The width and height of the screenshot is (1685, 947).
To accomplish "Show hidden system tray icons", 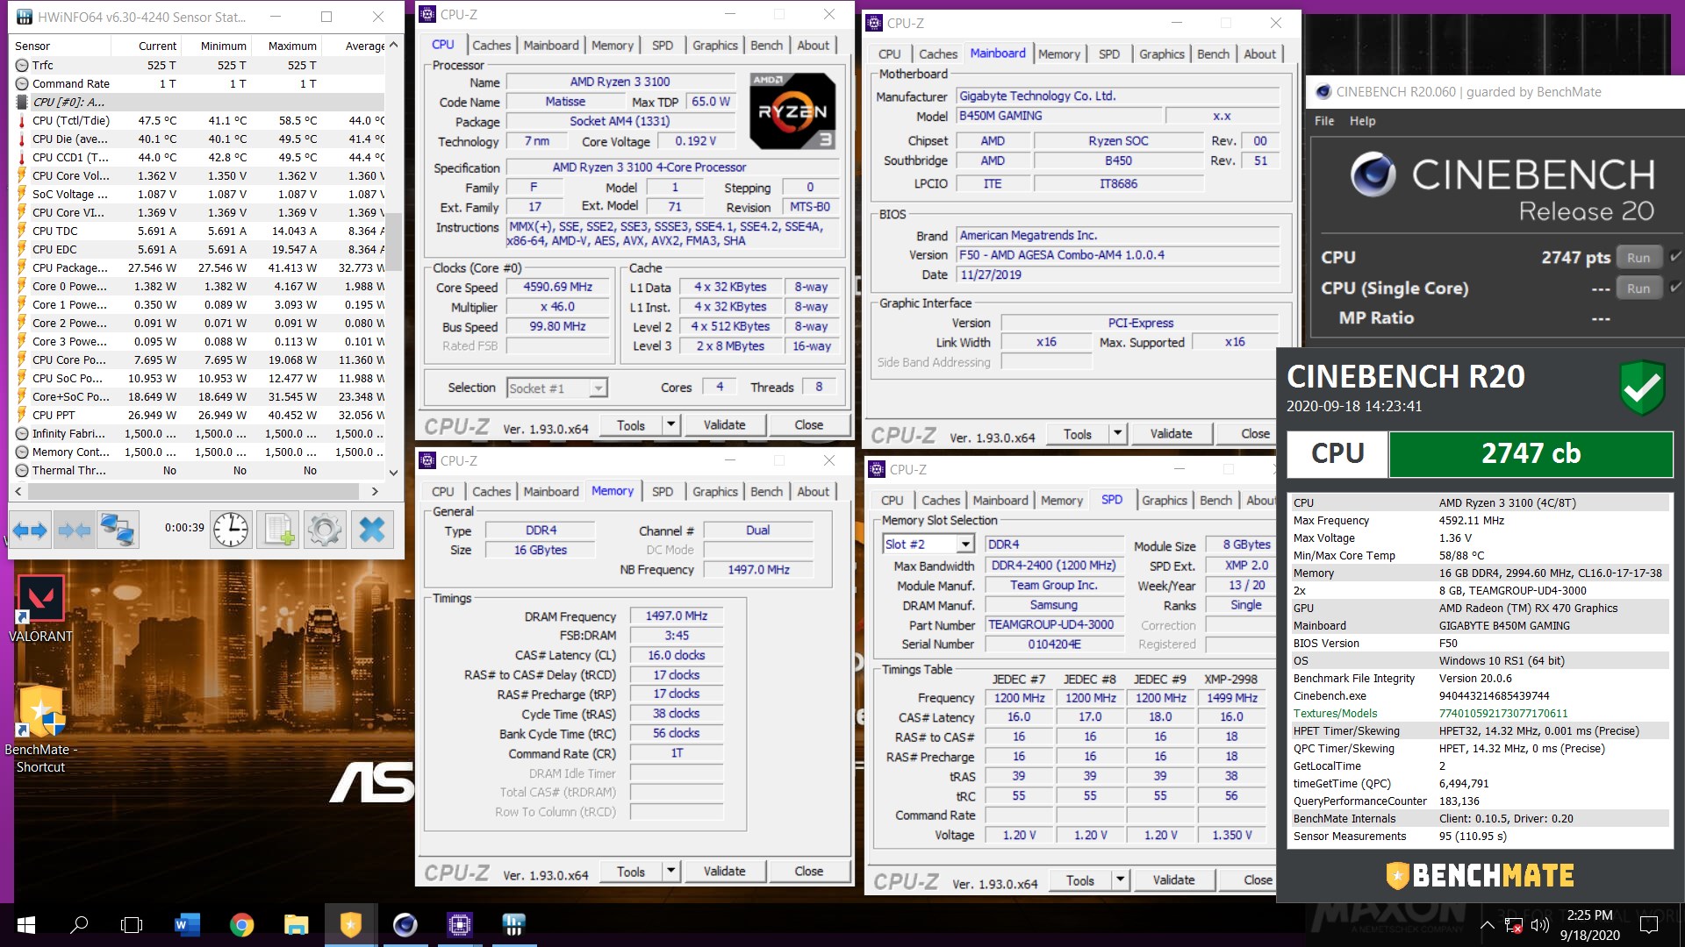I will (x=1487, y=925).
